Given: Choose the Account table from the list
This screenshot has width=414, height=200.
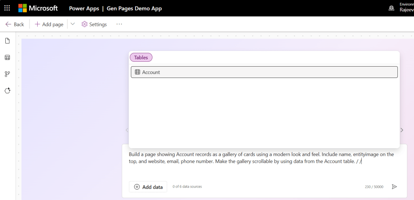Looking at the screenshot, I should coord(264,72).
